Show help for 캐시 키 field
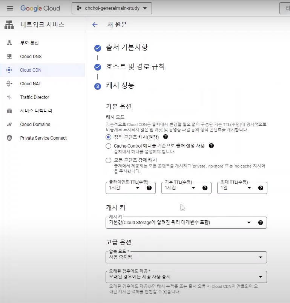290x303 pixels. pos(261,223)
